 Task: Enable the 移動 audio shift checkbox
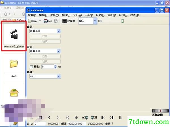tap(31, 67)
